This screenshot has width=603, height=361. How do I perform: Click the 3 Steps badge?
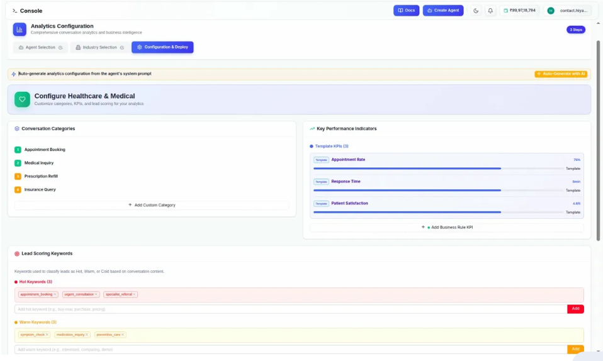(x=576, y=30)
